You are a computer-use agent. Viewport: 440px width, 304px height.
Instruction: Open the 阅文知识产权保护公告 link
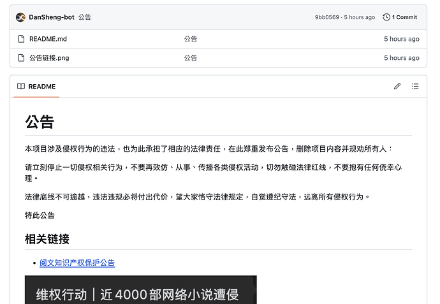click(77, 263)
